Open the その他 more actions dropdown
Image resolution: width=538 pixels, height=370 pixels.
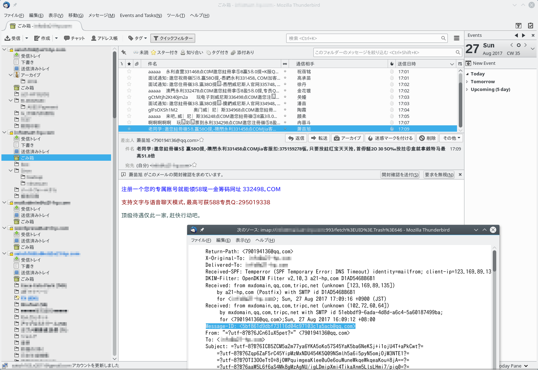451,138
